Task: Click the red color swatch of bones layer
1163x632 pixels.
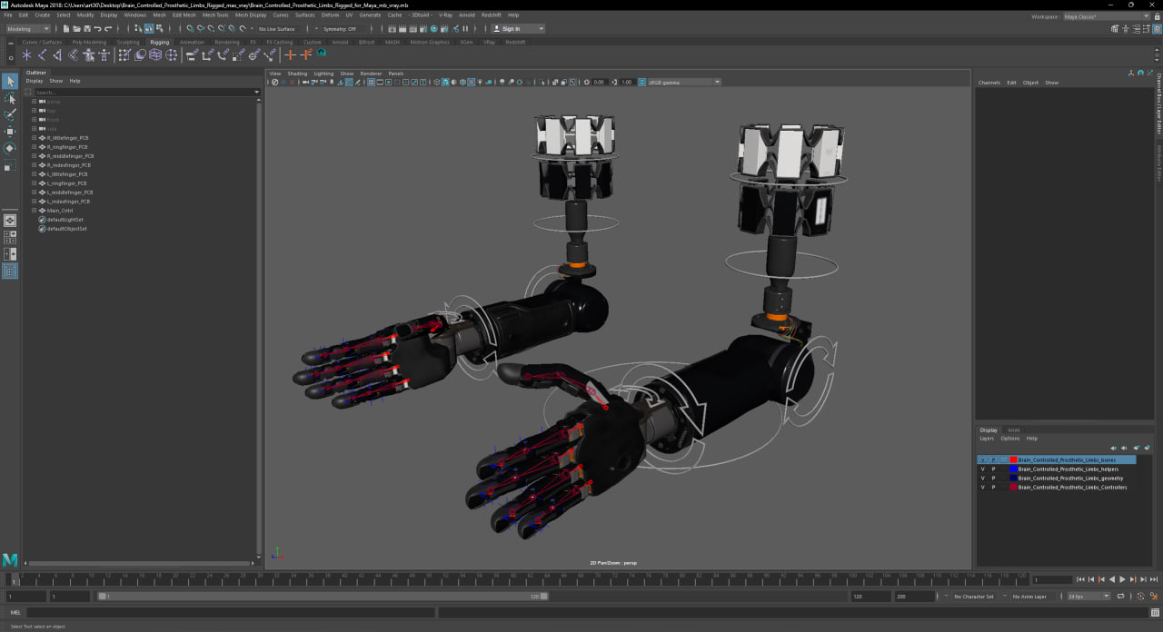Action: 1013,460
